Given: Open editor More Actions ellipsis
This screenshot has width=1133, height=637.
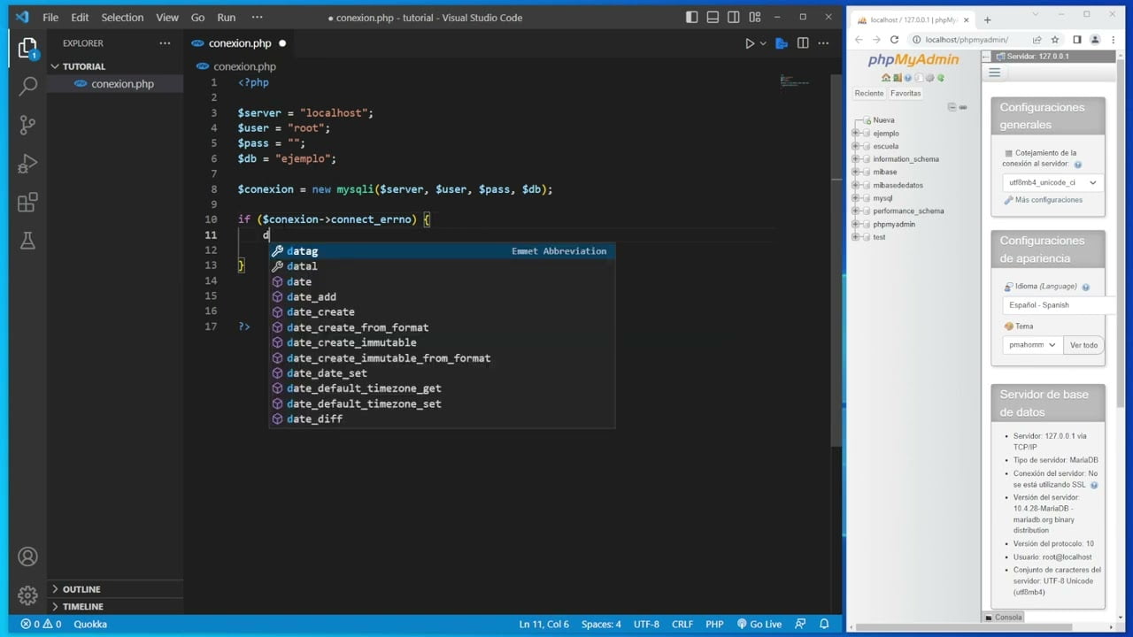Looking at the screenshot, I should (x=825, y=43).
